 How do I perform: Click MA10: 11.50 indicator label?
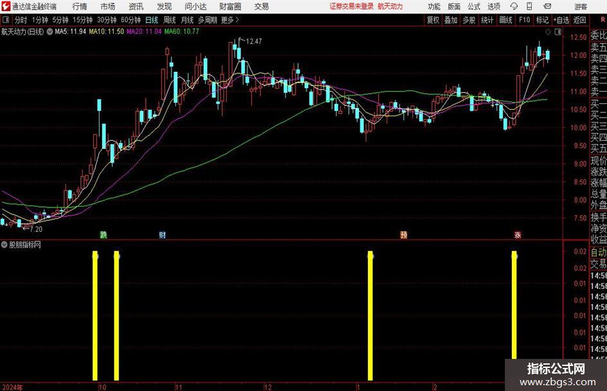pos(107,31)
